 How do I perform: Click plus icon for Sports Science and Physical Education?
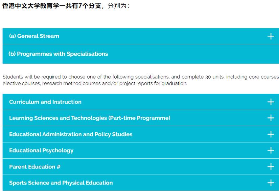click(271, 183)
